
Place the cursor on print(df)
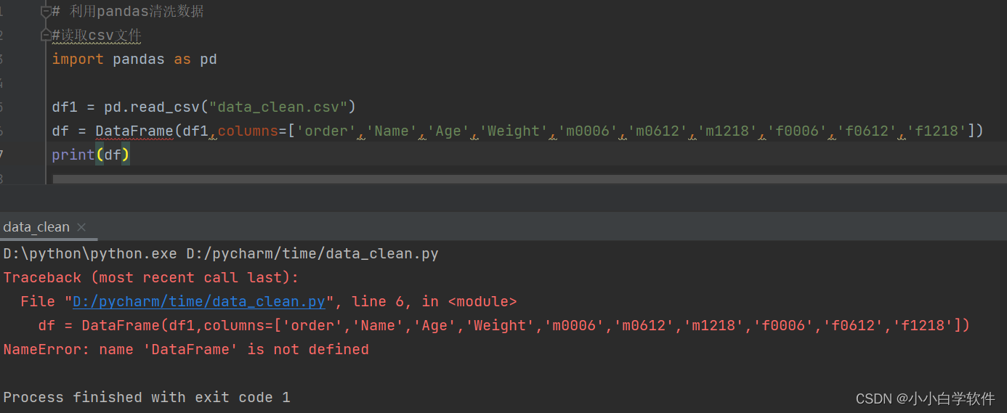pos(91,155)
